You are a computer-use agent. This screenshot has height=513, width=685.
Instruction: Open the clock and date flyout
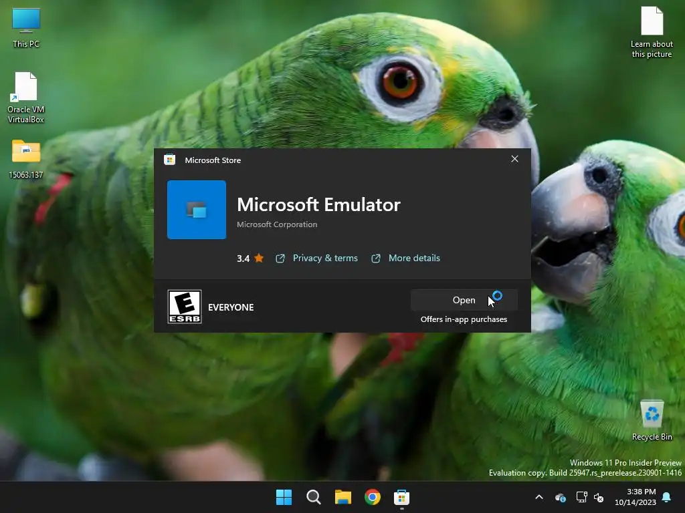[x=635, y=497]
